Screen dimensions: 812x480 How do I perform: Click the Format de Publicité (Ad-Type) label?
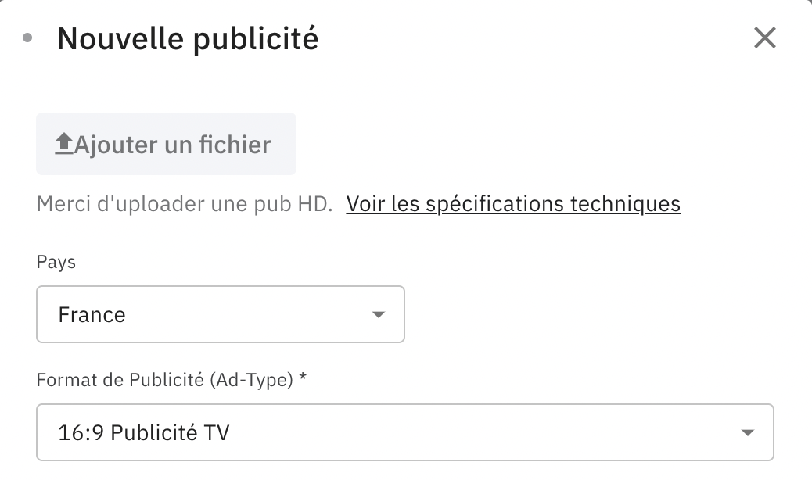[164, 380]
